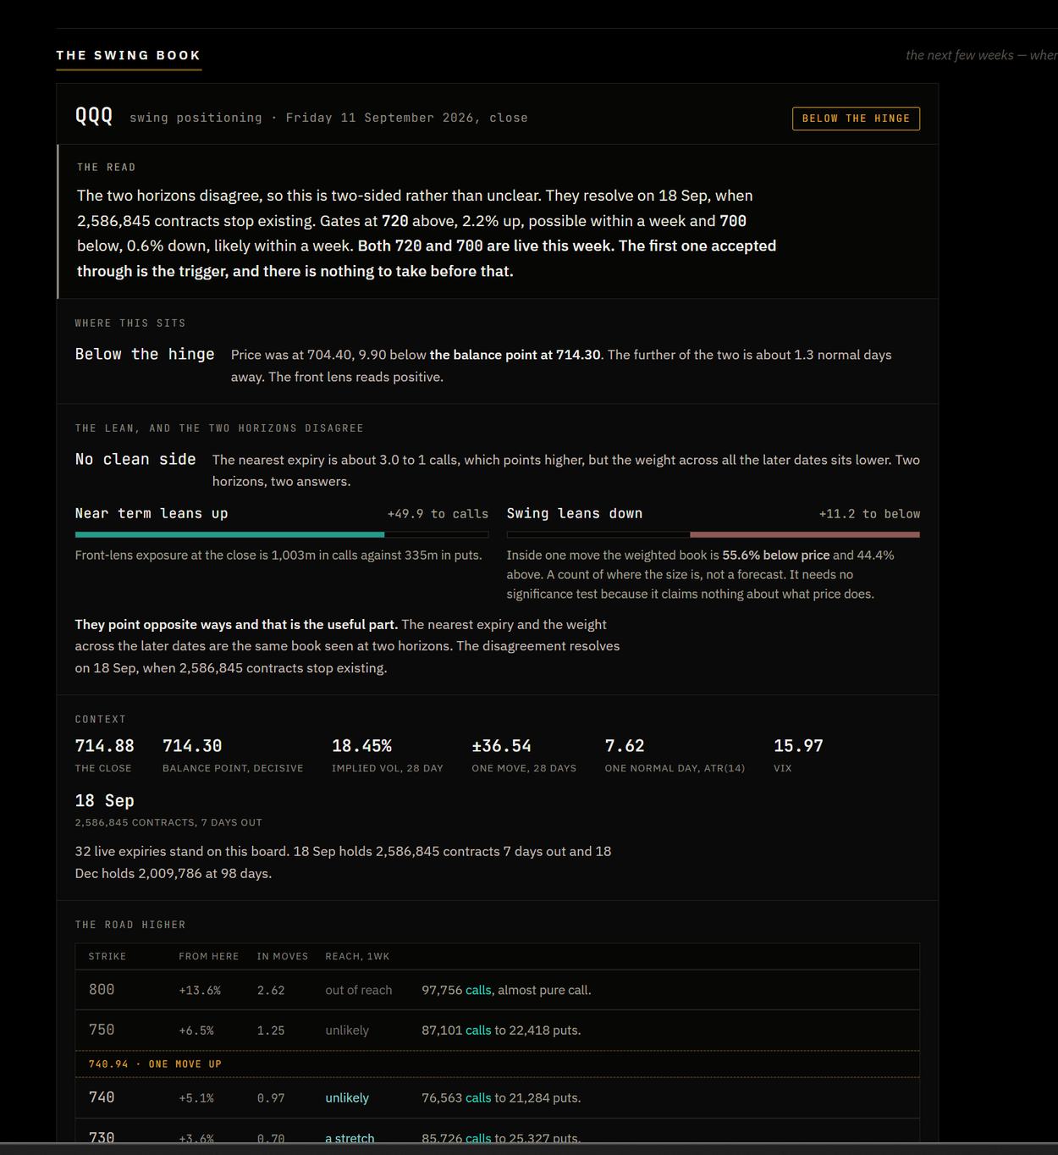
Task: Select the 714.88 close value
Action: pos(105,746)
